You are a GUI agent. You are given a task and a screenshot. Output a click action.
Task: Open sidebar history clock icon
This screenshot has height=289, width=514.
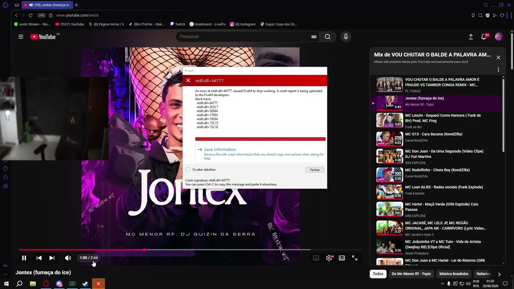point(6,169)
